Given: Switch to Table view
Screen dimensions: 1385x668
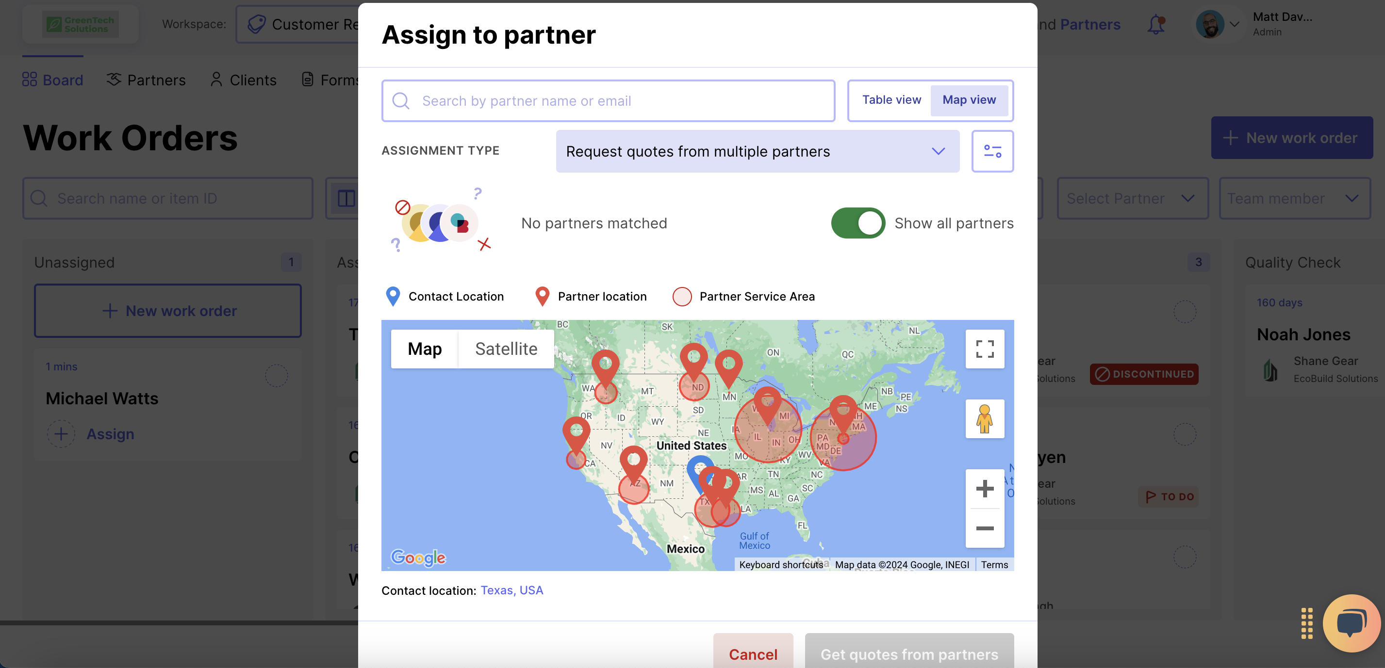Looking at the screenshot, I should 891,100.
